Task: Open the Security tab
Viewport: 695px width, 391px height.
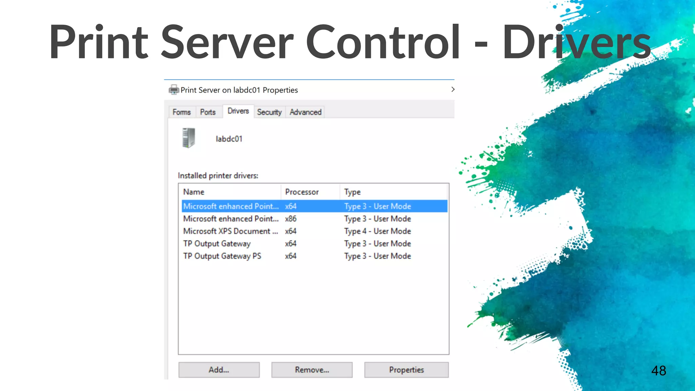Action: pos(269,112)
